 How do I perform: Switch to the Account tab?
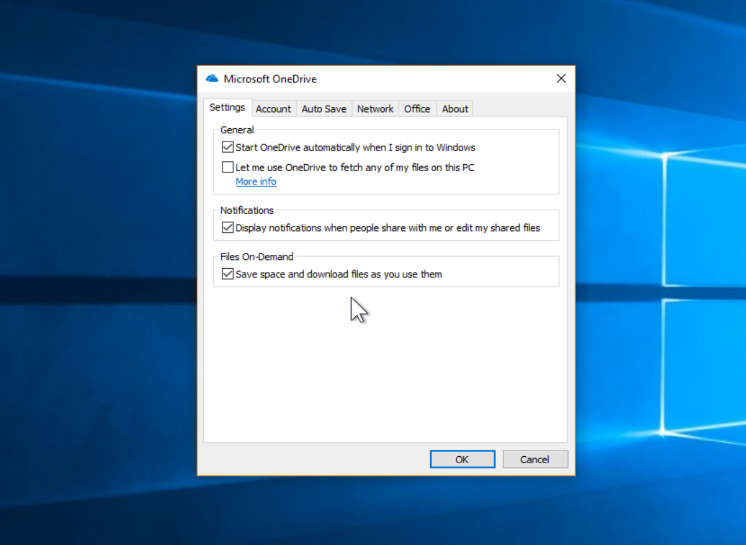point(273,109)
